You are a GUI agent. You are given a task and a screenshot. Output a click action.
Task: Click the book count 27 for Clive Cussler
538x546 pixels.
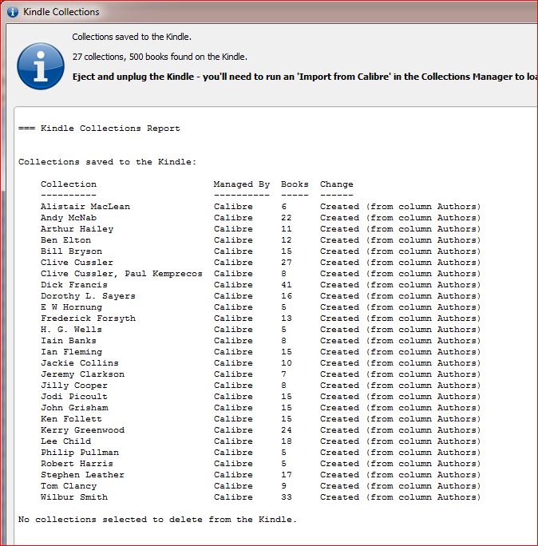point(287,262)
